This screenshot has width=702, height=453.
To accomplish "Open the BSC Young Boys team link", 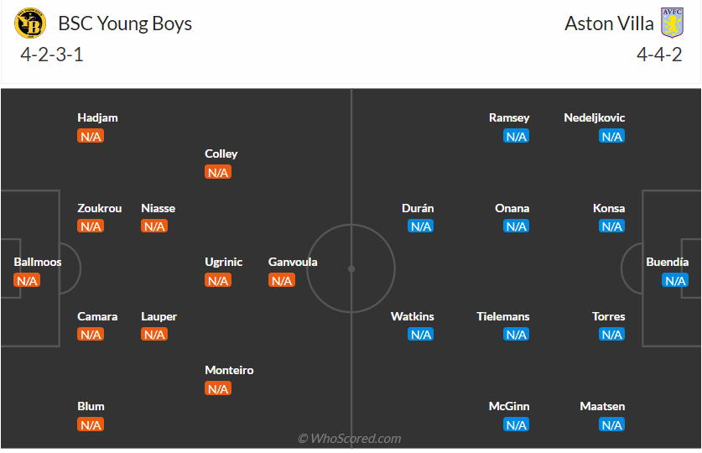I will (123, 23).
